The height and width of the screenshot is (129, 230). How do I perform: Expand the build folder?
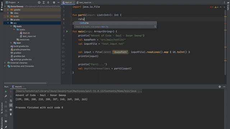click(8, 16)
